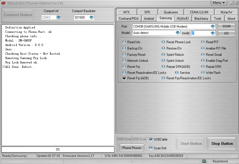This screenshot has width=239, height=164.
Task: Select the Read Info operation
Action: (124, 42)
